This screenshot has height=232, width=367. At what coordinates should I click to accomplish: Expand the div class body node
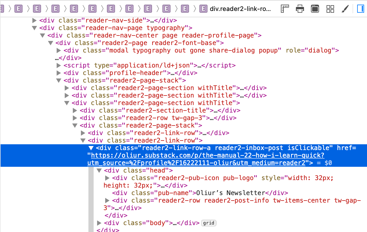[99, 223]
